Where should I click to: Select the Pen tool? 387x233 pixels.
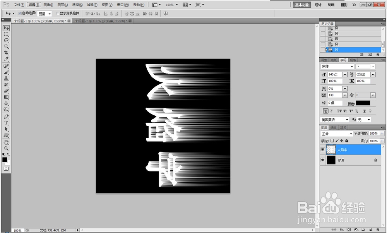click(6, 116)
